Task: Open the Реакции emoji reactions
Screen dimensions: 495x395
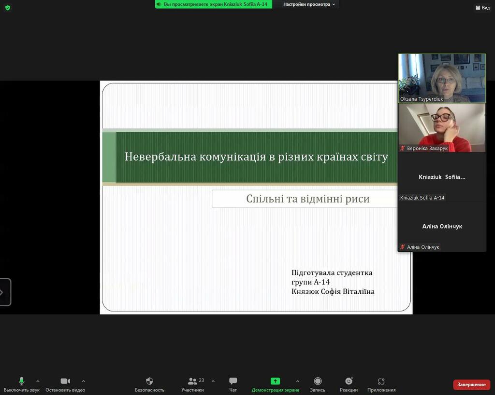Action: click(x=349, y=384)
